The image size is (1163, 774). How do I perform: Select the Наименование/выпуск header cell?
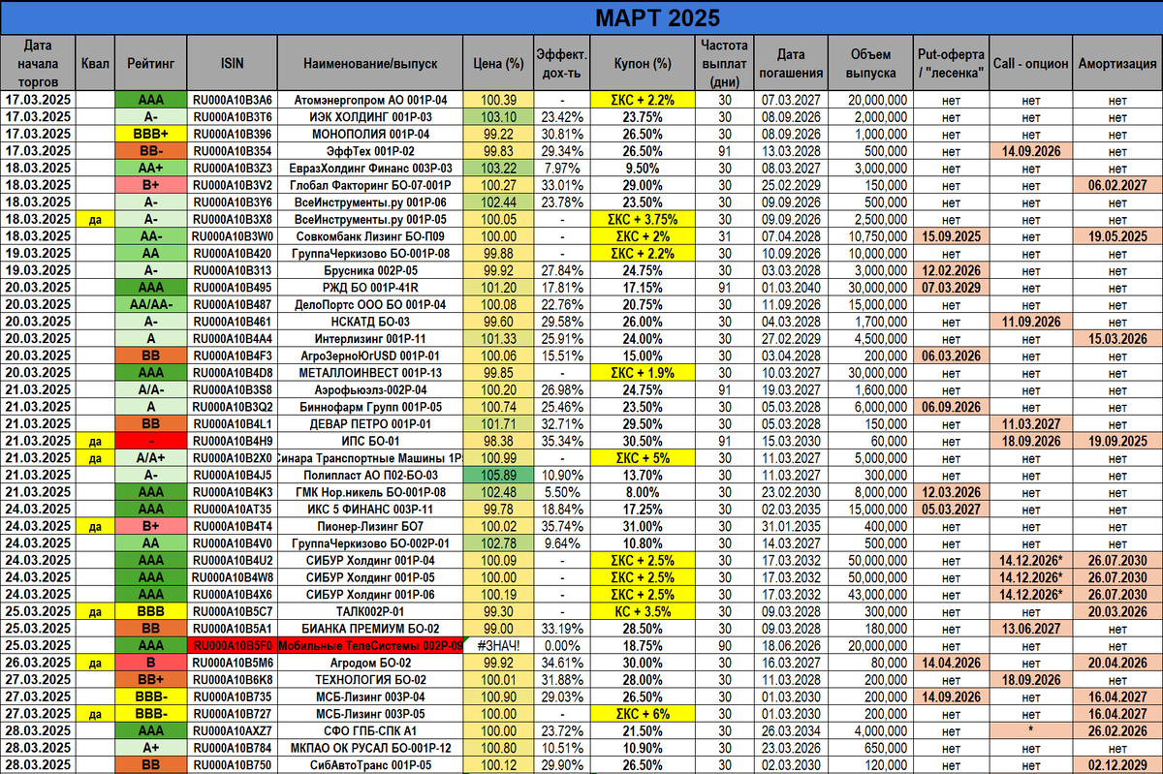tap(370, 63)
